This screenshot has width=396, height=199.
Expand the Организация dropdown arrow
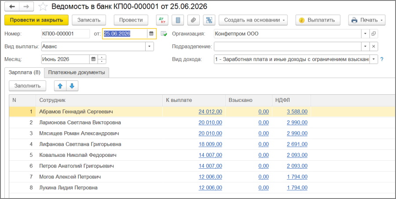tap(366, 33)
